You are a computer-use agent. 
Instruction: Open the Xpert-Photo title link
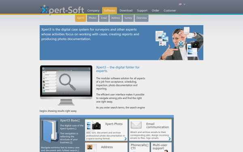(114, 124)
